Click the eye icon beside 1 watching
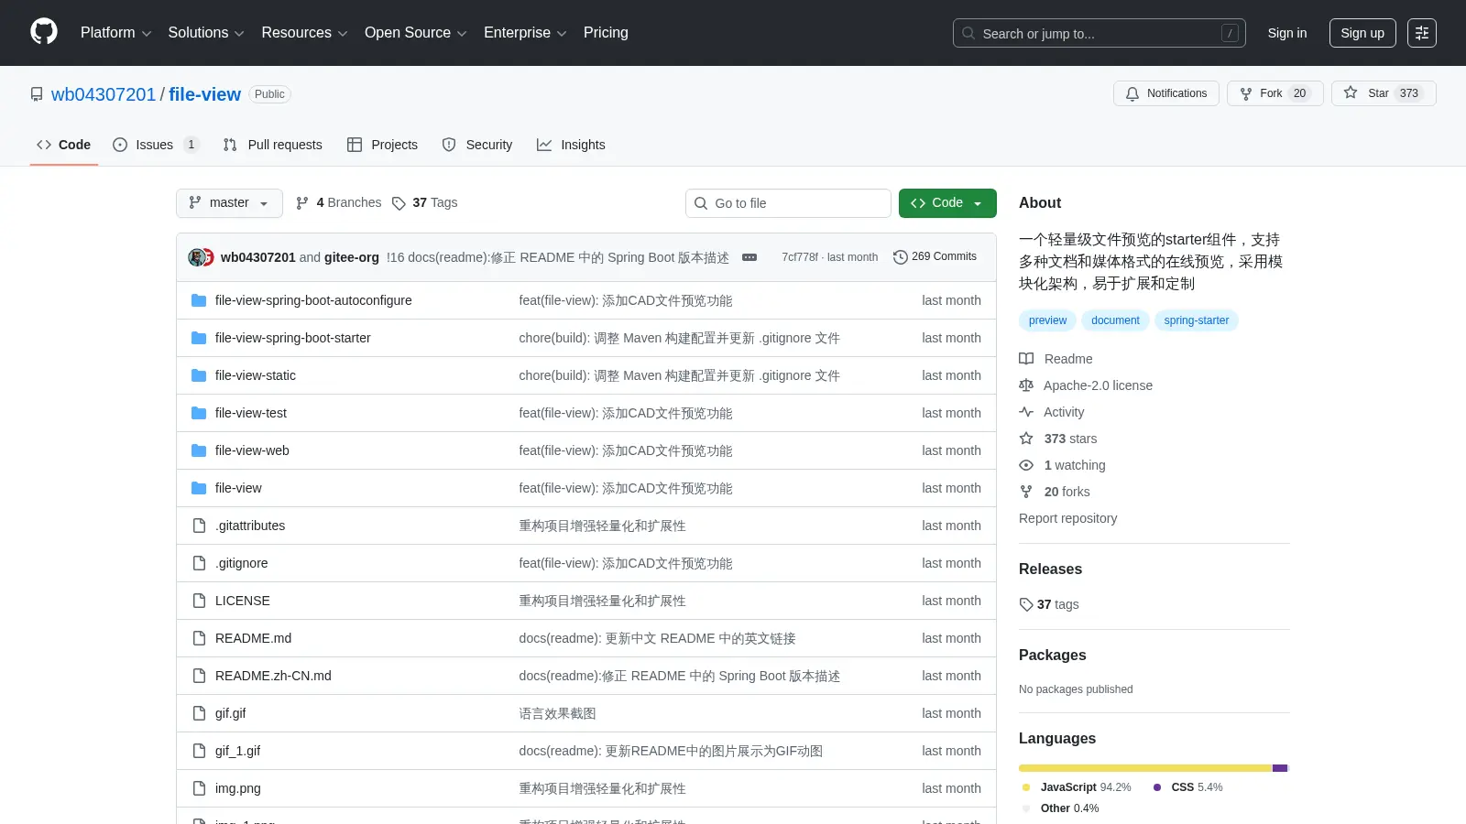 click(x=1026, y=465)
